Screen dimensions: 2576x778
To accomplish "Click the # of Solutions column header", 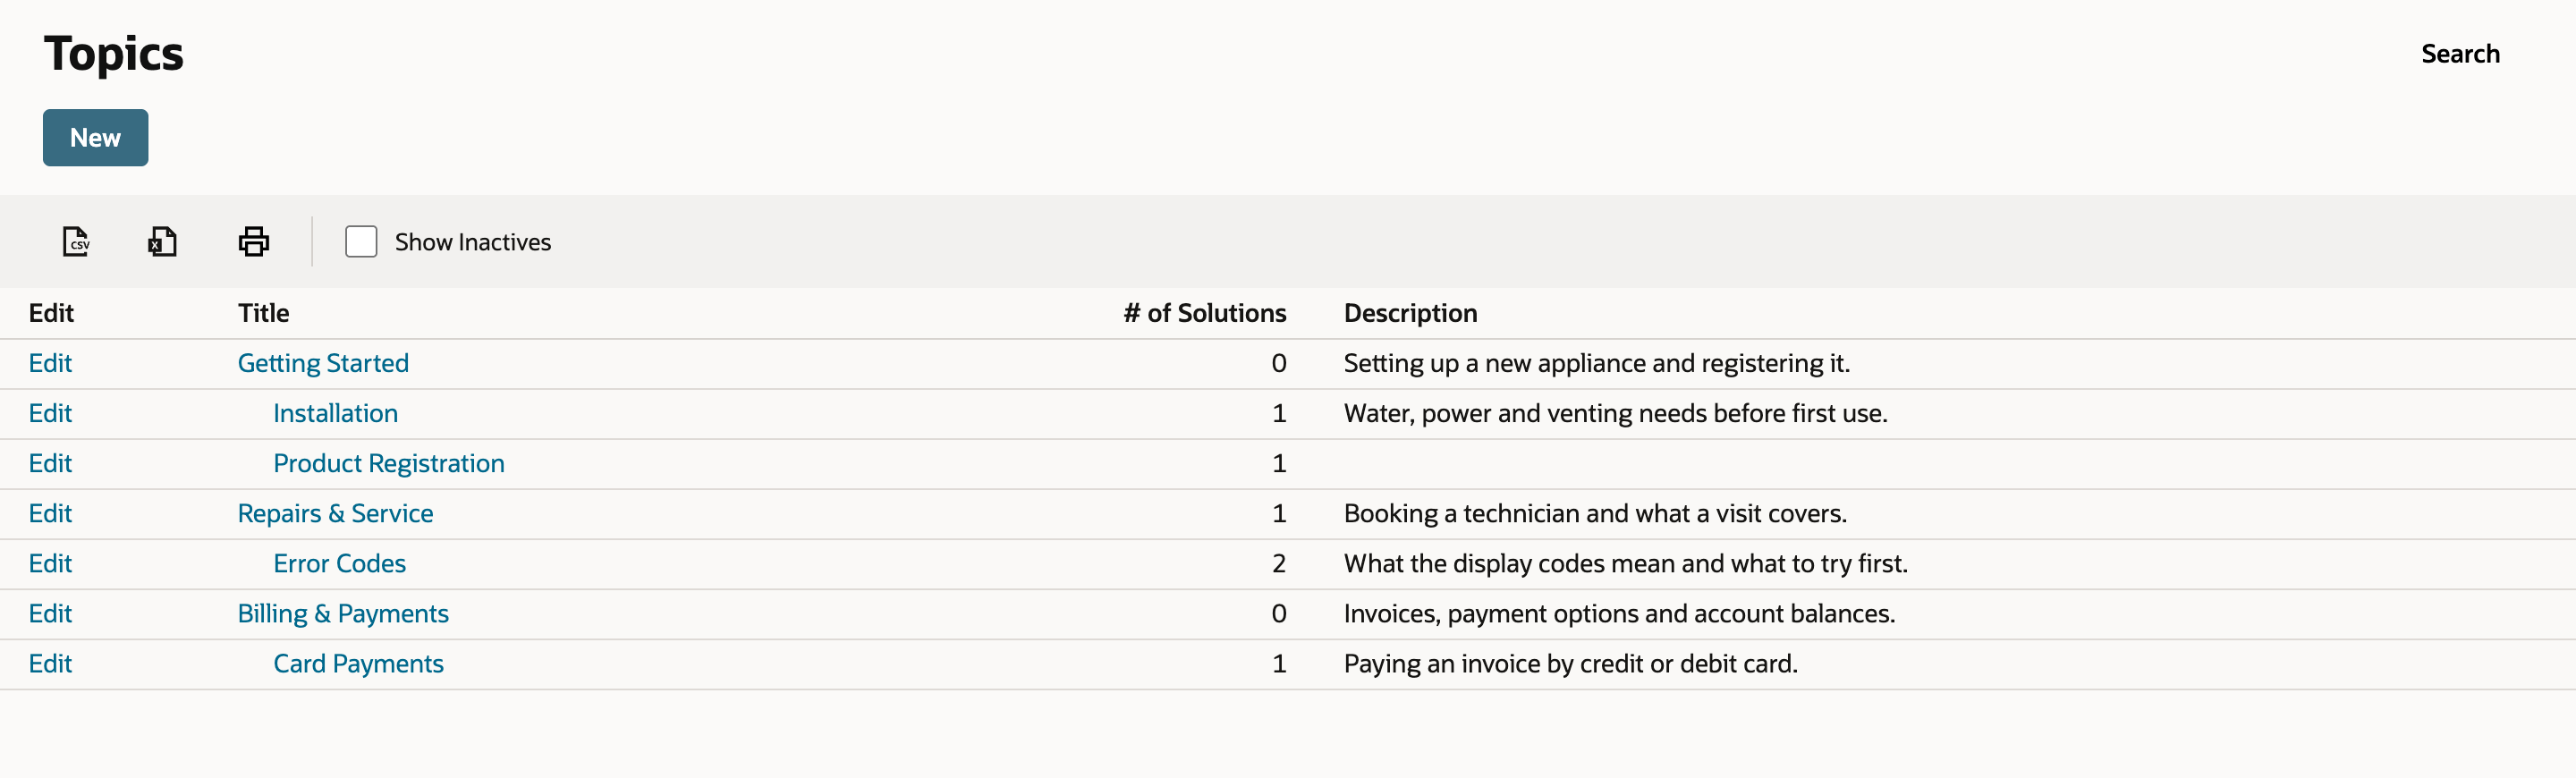I will [x=1204, y=313].
